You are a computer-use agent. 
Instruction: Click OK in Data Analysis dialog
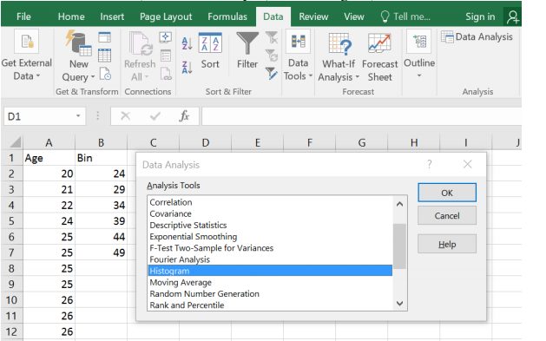point(447,193)
